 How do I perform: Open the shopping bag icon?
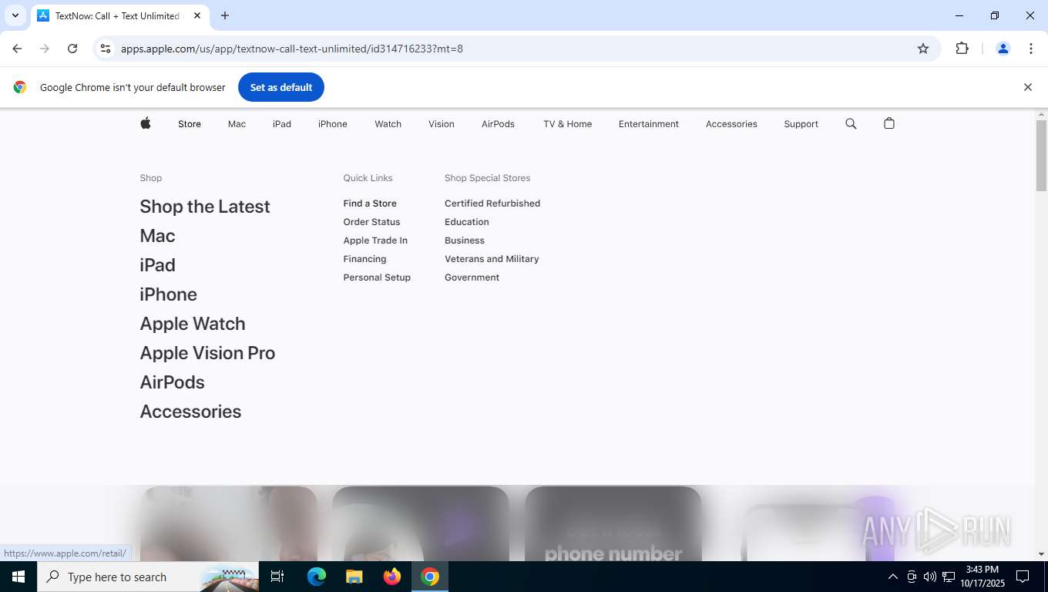click(x=889, y=123)
